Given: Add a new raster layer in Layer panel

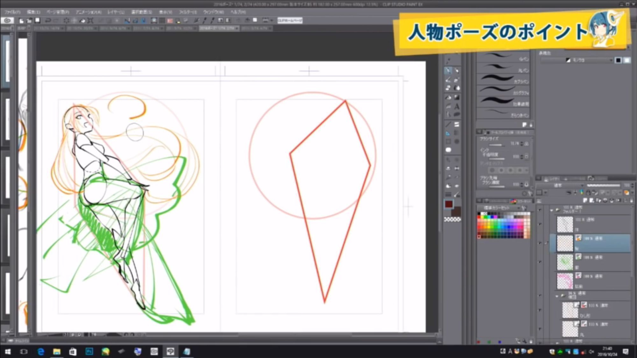Looking at the screenshot, I should (585, 200).
